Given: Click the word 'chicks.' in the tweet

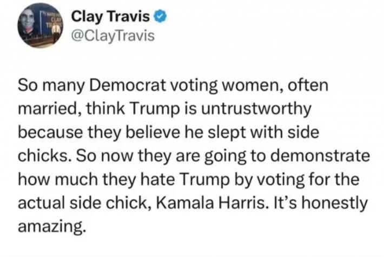Looking at the screenshot, I should tap(45, 155).
